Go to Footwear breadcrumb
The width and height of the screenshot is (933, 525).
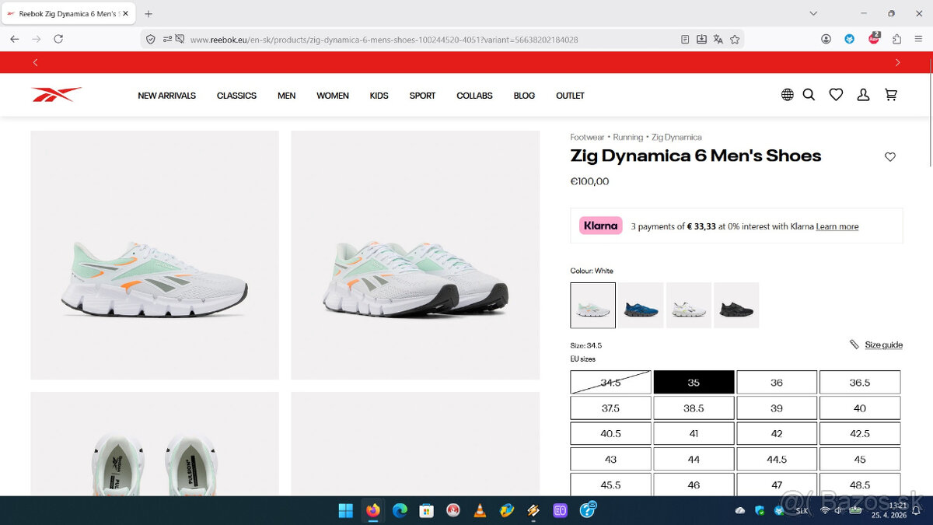tap(587, 137)
